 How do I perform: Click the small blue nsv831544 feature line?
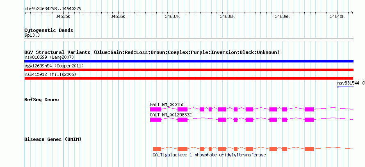346,87
